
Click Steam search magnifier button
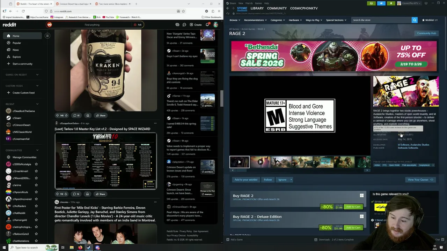pyautogui.click(x=415, y=20)
